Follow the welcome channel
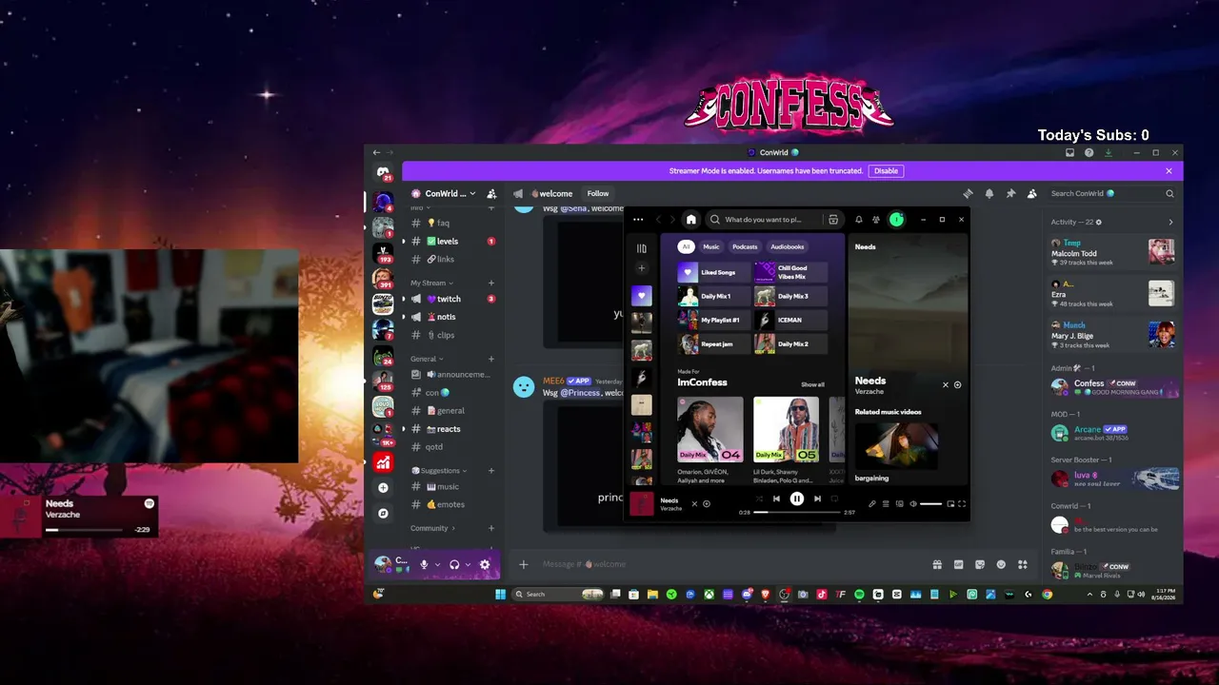1219x685 pixels. [x=598, y=193]
